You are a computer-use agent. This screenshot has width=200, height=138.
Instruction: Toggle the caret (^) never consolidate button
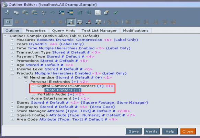[60, 22]
